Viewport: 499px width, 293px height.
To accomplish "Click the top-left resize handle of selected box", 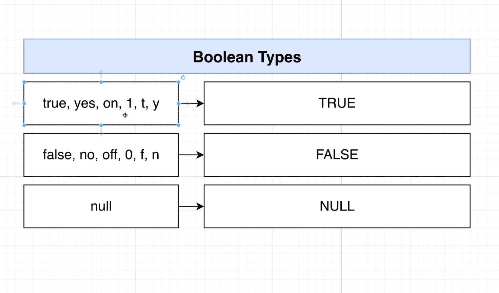I will click(x=24, y=82).
